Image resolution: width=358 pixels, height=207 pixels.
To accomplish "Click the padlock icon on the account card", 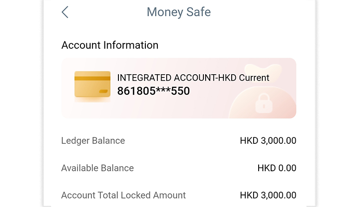I will coord(263,103).
